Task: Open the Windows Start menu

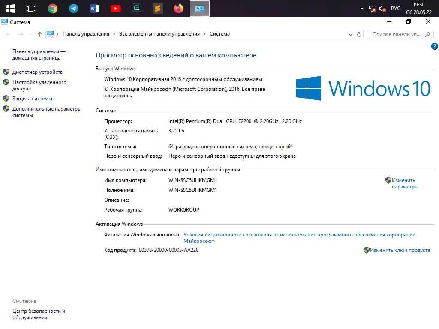Action: coord(10,9)
